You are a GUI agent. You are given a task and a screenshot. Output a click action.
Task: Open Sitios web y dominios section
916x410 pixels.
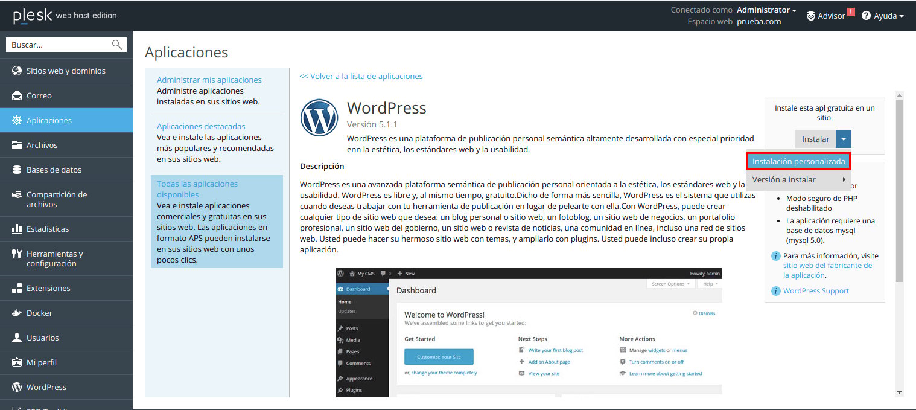(x=66, y=71)
